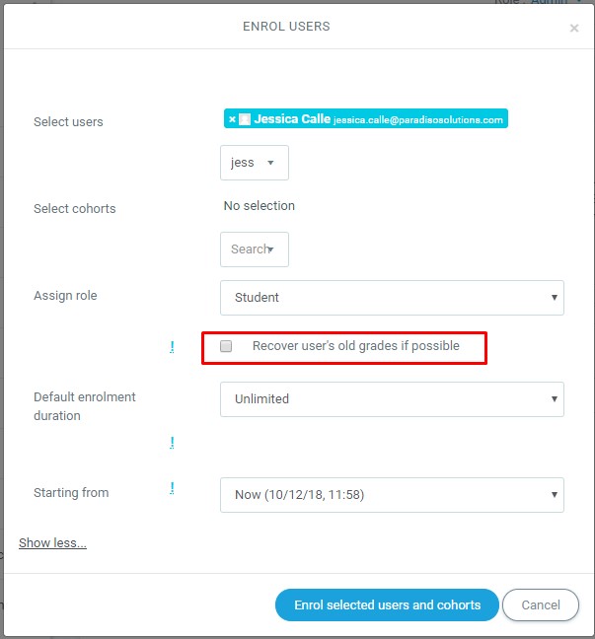This screenshot has height=639, width=595.
Task: Open help icon below Default enrolment duration
Action: (172, 443)
